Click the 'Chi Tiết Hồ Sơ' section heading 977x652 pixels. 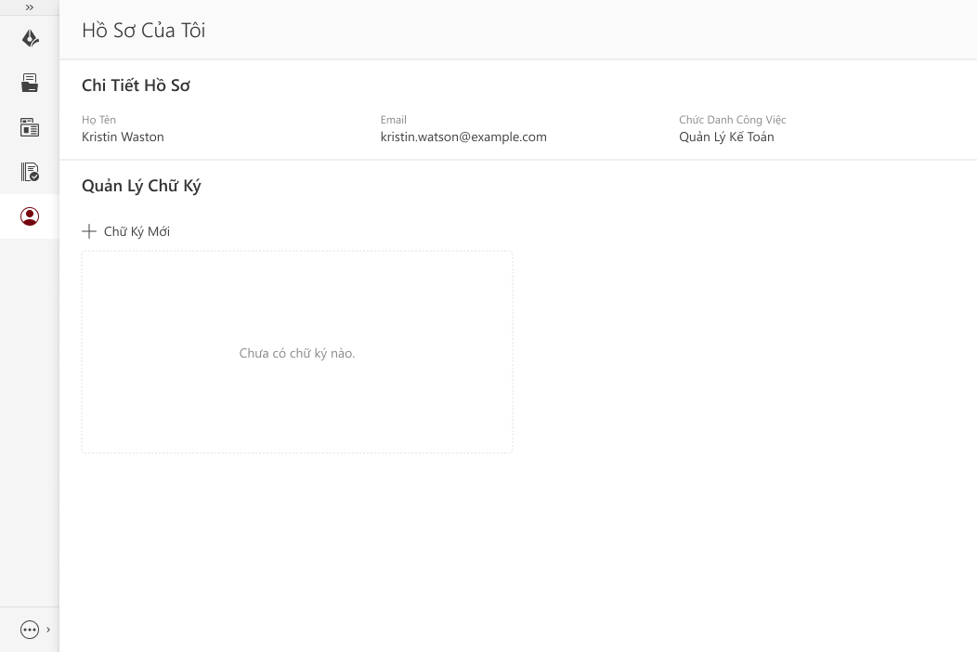pos(137,85)
